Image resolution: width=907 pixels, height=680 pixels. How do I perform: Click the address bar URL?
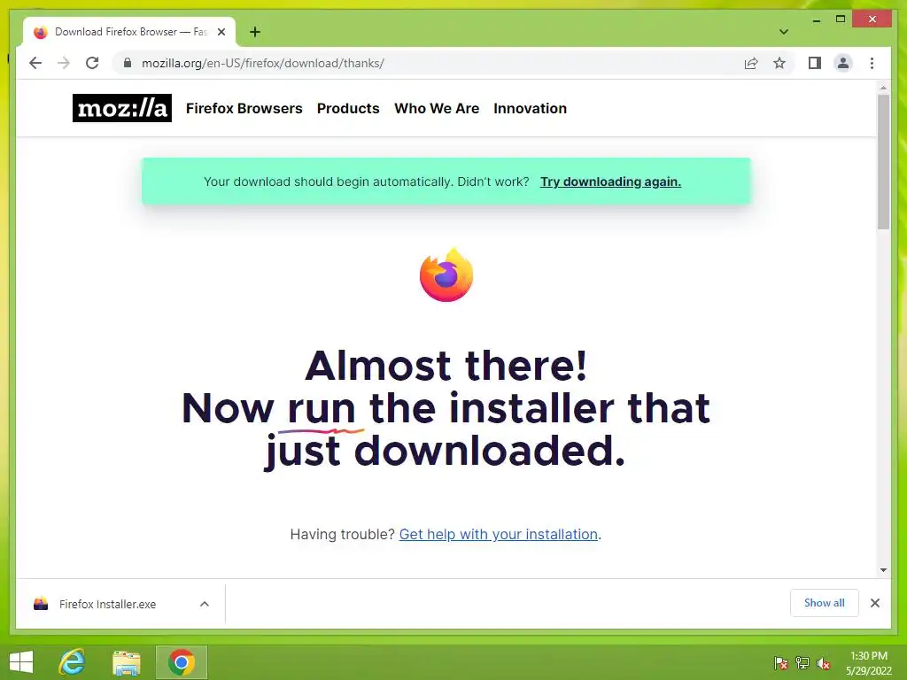(x=263, y=63)
